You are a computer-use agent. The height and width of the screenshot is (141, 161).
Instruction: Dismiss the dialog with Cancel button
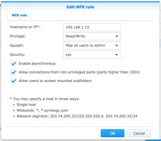(x=139, y=133)
